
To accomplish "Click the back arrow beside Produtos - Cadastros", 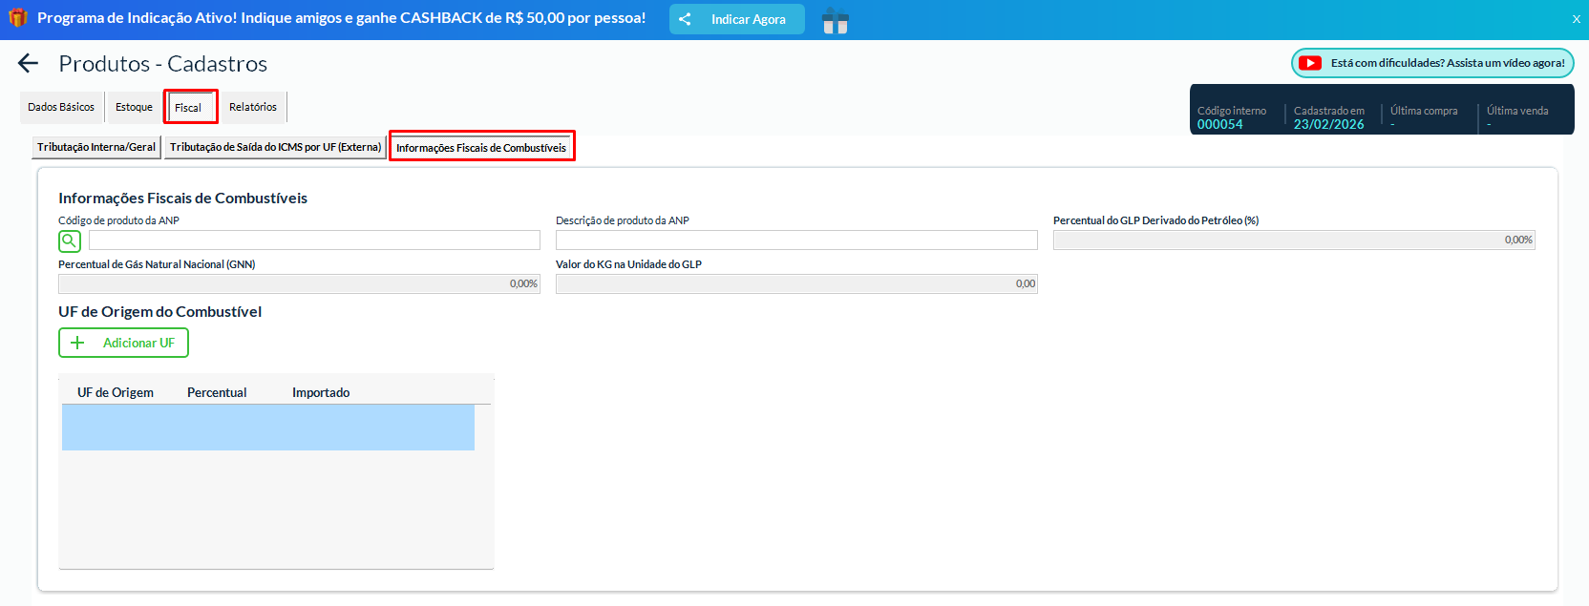I will coord(28,64).
